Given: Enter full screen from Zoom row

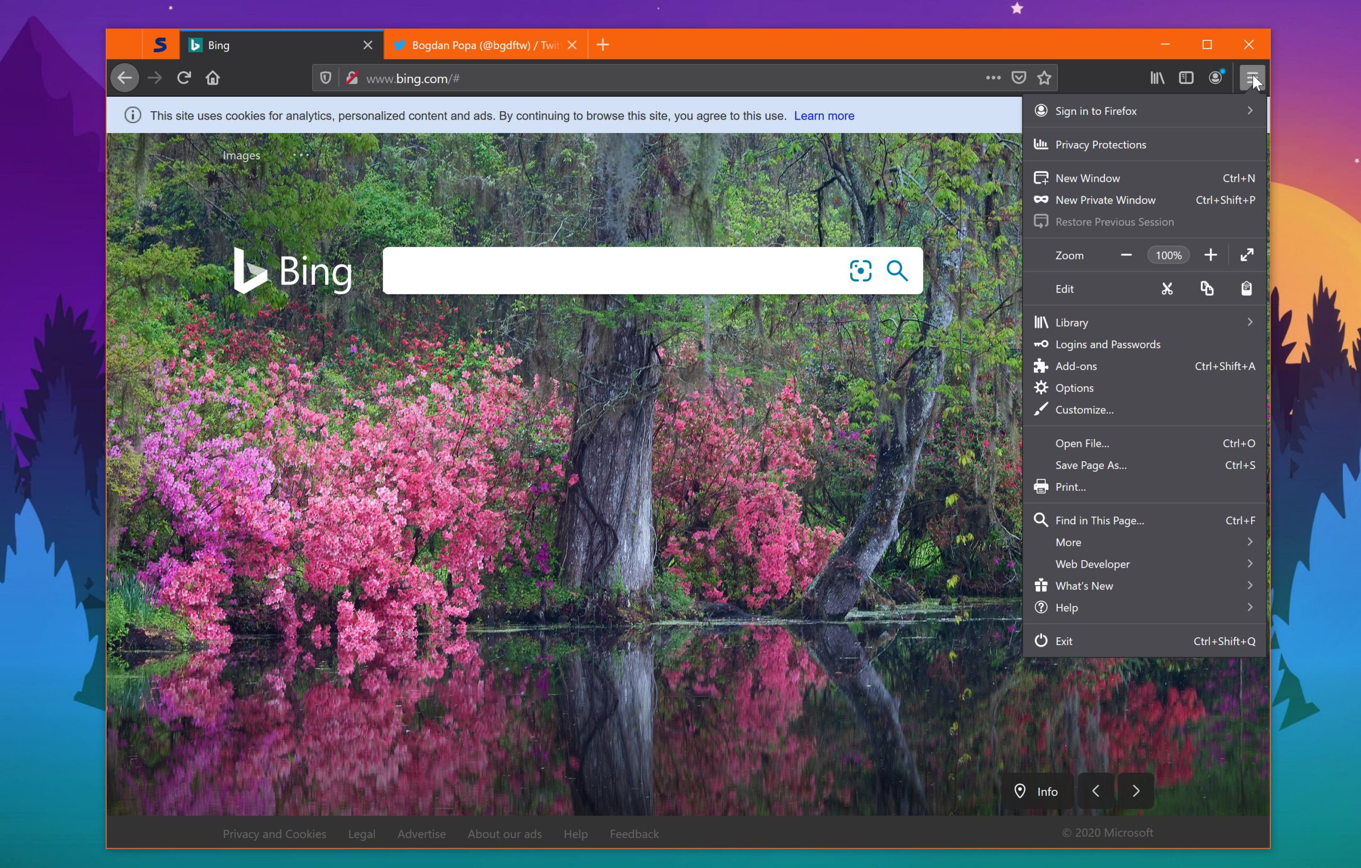Looking at the screenshot, I should point(1247,255).
